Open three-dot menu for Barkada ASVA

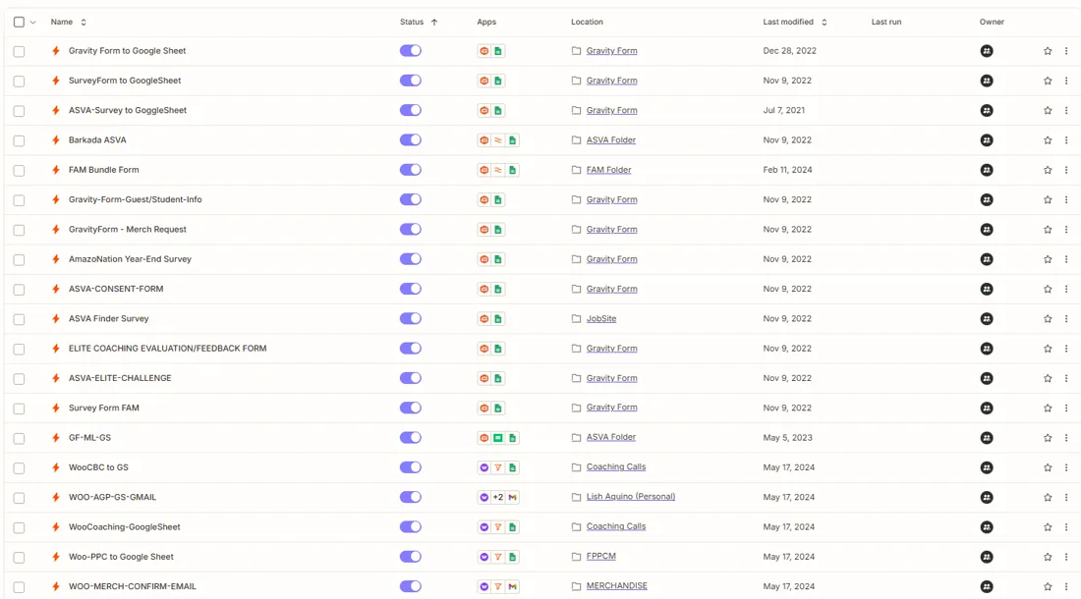point(1066,139)
